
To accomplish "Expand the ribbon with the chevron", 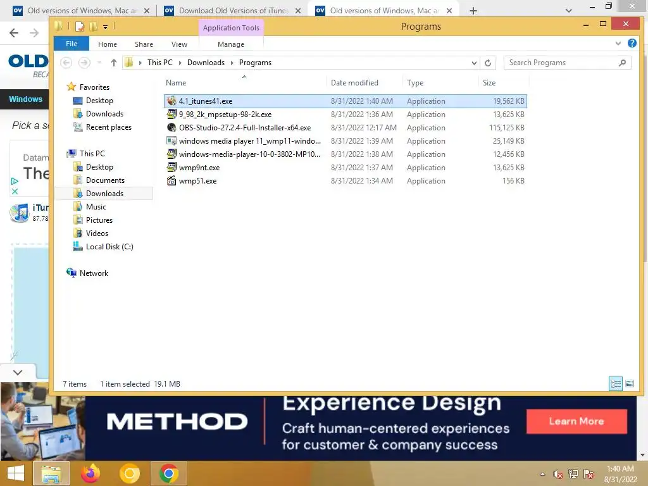I will 618,43.
